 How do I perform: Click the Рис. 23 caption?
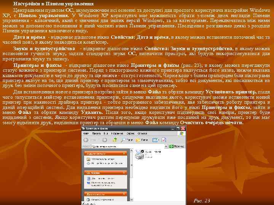202,201
